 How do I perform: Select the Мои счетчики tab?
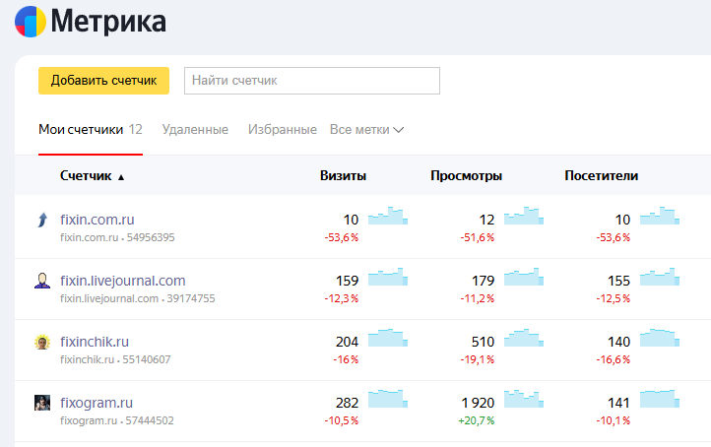pyautogui.click(x=91, y=130)
